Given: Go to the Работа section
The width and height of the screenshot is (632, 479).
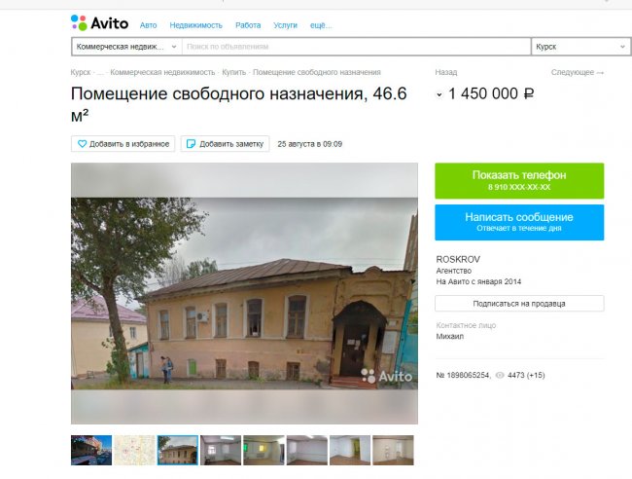Looking at the screenshot, I should [x=248, y=25].
